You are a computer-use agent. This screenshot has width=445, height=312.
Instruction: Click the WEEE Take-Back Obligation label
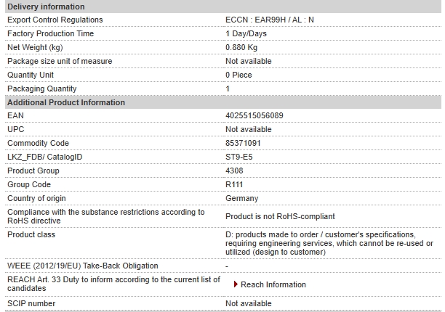pos(83,266)
